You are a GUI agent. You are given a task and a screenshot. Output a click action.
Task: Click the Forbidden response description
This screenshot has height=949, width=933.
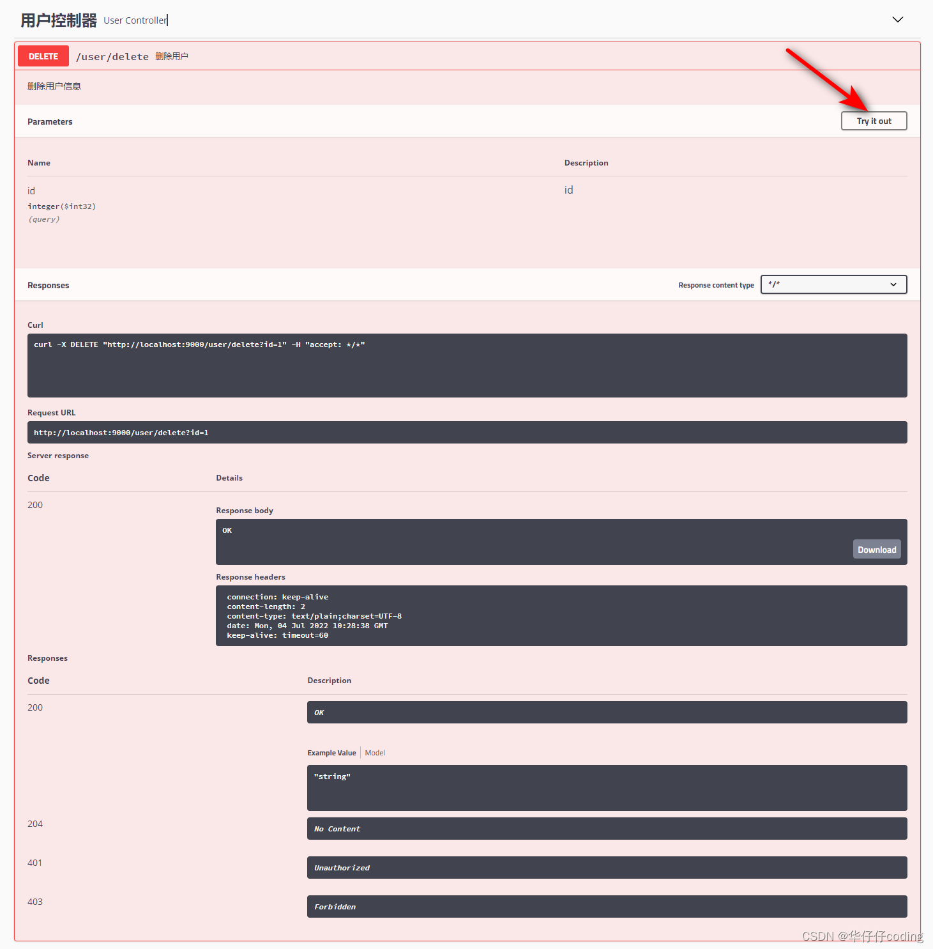(335, 907)
